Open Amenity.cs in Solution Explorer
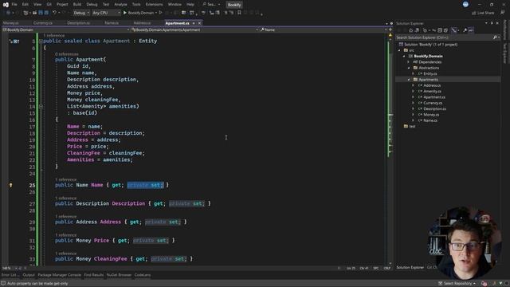Viewport: 510px width, 287px height. pos(432,92)
